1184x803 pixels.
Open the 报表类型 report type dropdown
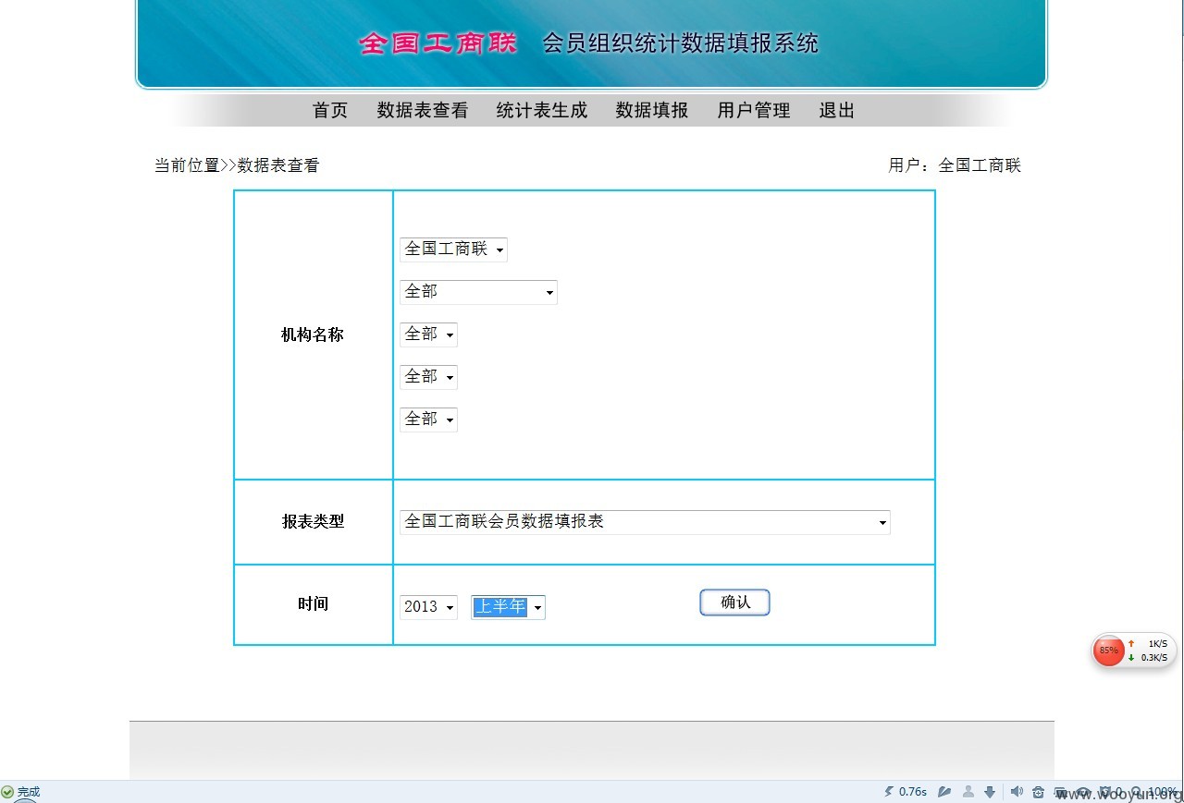point(645,522)
